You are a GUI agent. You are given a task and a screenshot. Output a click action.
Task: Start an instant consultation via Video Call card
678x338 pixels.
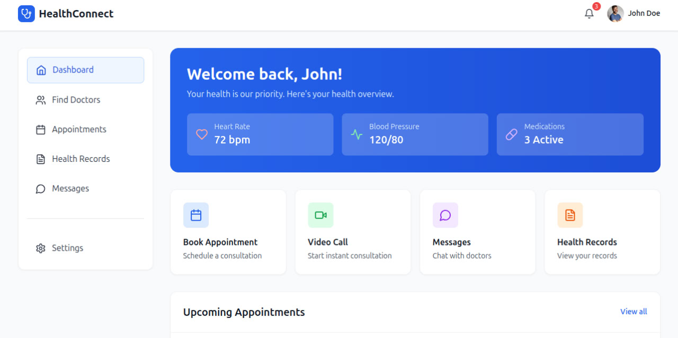(x=353, y=232)
